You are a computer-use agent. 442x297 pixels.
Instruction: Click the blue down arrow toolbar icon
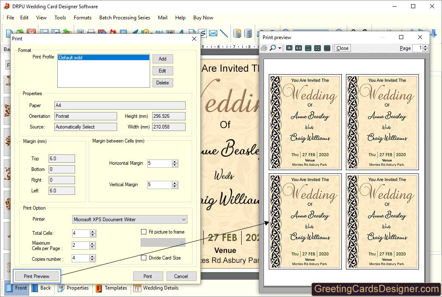[433, 33]
